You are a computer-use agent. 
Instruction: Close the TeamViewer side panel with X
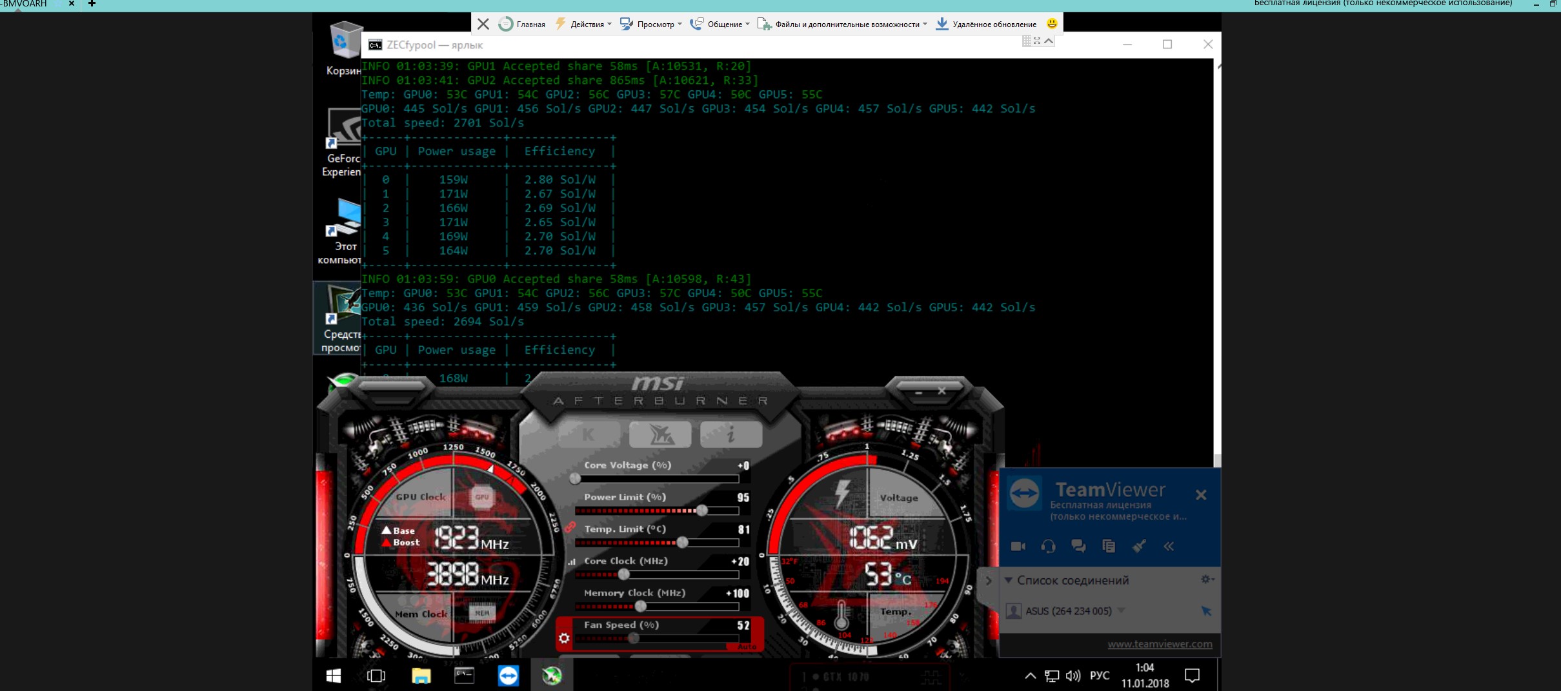pos(1200,494)
